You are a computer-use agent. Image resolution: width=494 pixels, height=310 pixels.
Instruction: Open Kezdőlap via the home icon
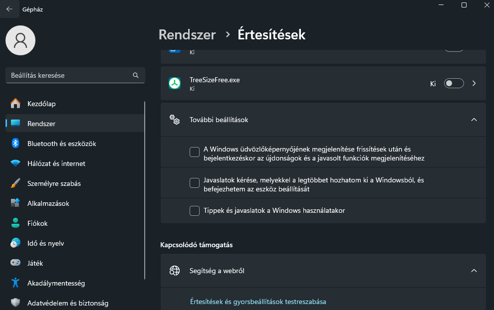tap(15, 104)
